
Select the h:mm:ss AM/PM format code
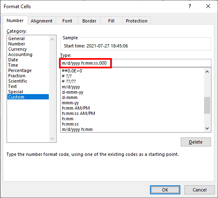tap(79, 113)
